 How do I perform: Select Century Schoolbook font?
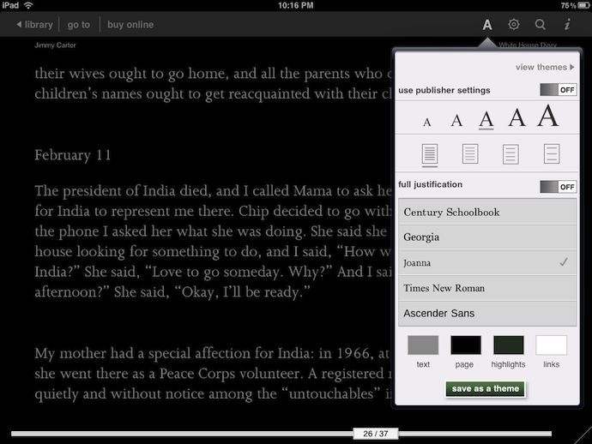(487, 212)
